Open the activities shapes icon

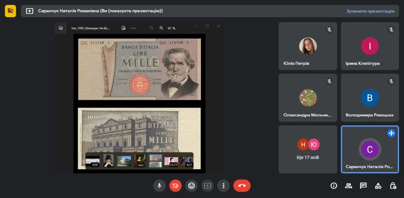(x=378, y=186)
